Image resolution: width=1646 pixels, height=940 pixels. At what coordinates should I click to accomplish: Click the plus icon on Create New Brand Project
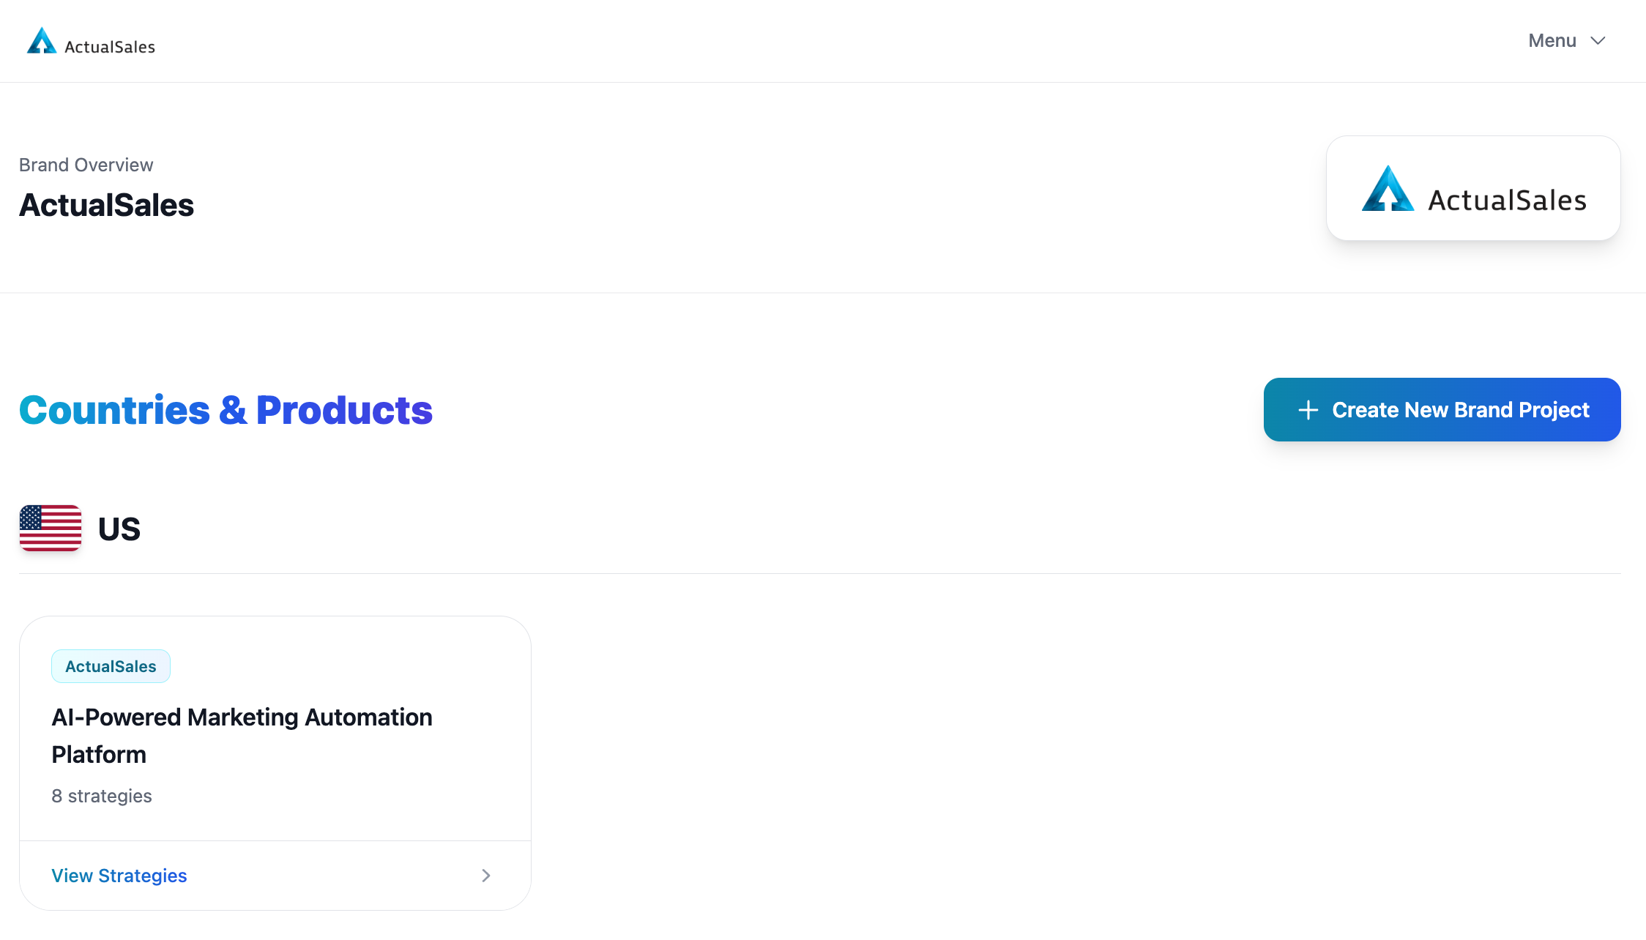click(x=1308, y=409)
